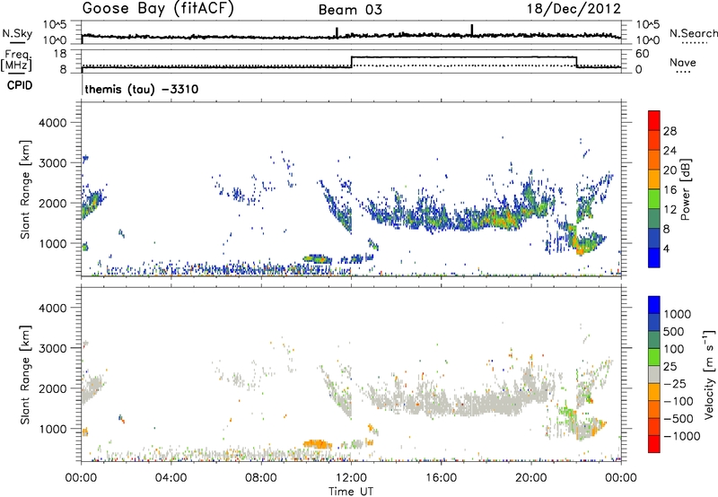The width and height of the screenshot is (718, 497).
Task: Click the 'Slant Range [km]' label of the velocity panel
Action: click(x=25, y=374)
